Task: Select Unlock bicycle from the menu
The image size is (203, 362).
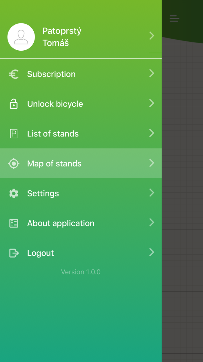Action: pyautogui.click(x=81, y=104)
